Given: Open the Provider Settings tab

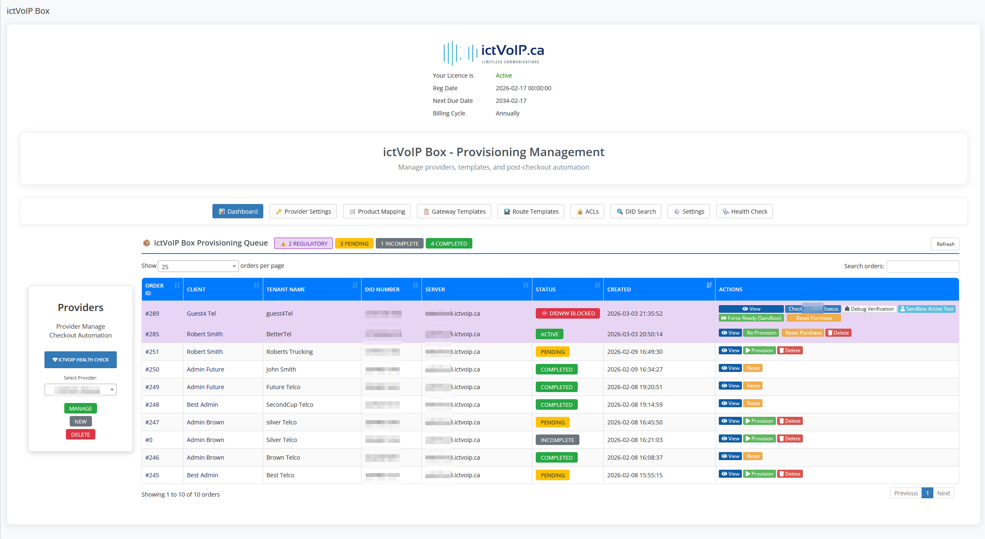Looking at the screenshot, I should coord(303,211).
